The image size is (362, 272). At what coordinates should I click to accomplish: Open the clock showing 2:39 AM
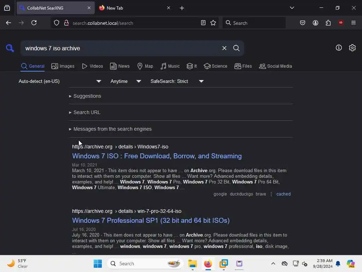point(323,263)
